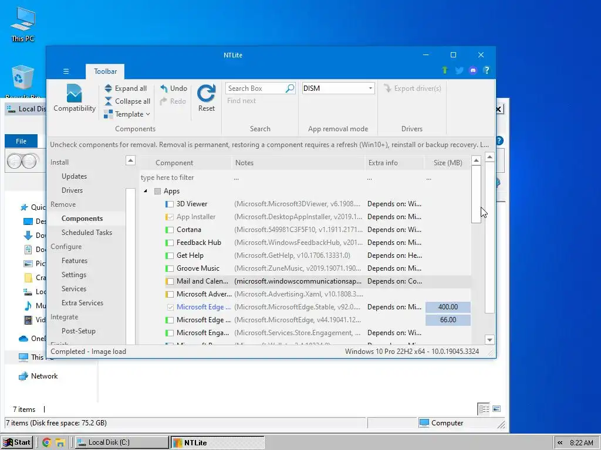This screenshot has width=601, height=450.
Task: Open Extra Services in the sidebar
Action: point(82,303)
